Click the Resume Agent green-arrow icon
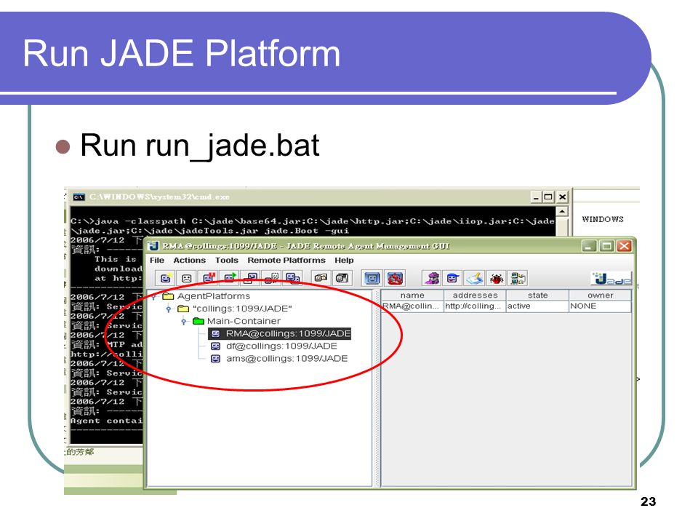The image size is (698, 524). point(229,279)
